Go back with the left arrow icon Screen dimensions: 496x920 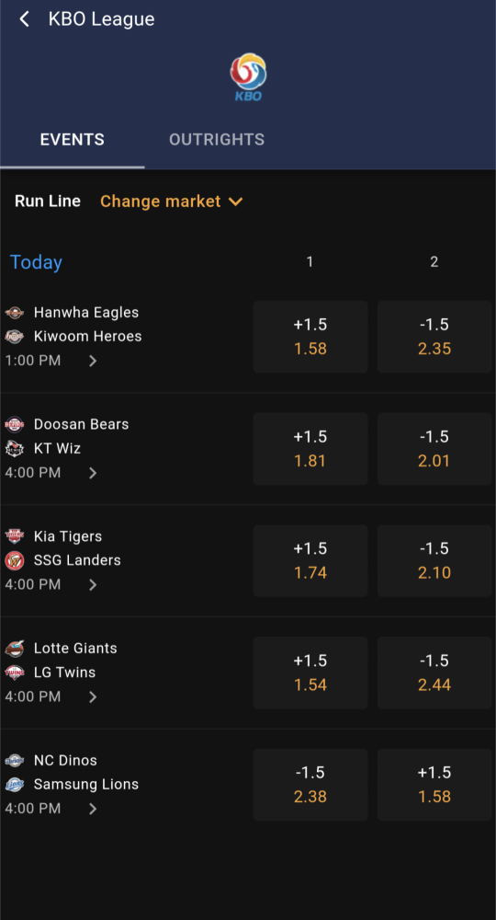(x=24, y=19)
